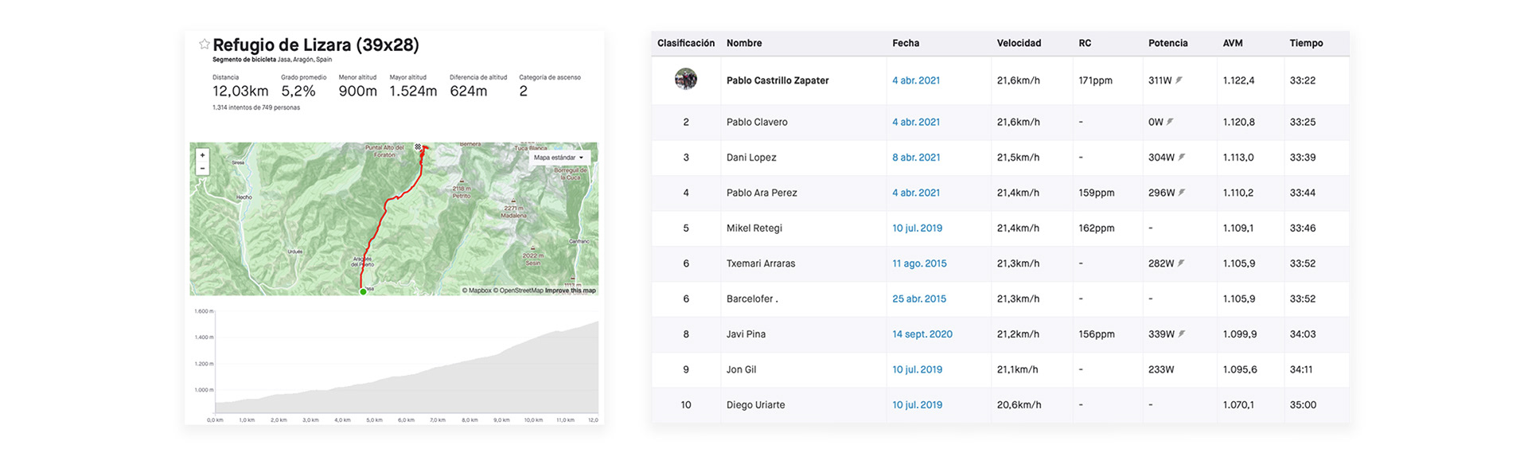This screenshot has height=476, width=1528.
Task: Select the name Javi Pina
Action: tap(746, 334)
